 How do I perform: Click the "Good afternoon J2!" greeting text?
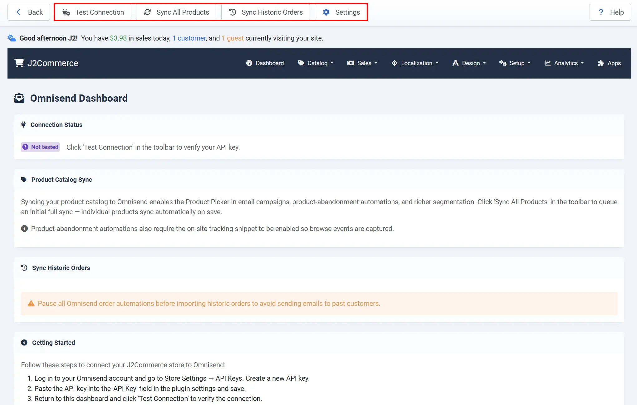[x=49, y=38]
